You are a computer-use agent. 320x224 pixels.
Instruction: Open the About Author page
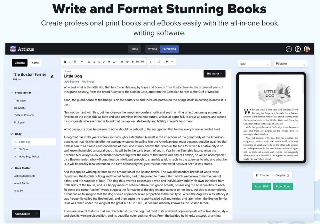point(22,183)
